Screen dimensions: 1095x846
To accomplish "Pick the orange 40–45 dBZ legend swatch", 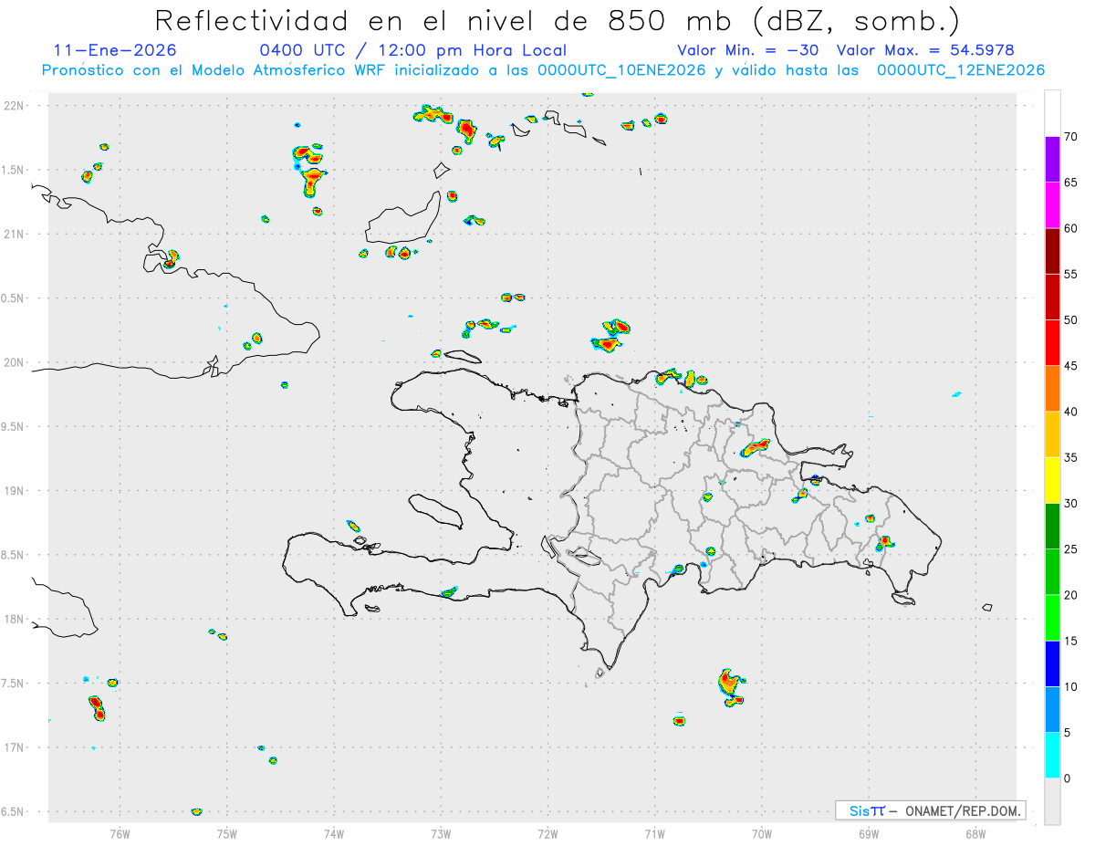I will click(x=1052, y=389).
